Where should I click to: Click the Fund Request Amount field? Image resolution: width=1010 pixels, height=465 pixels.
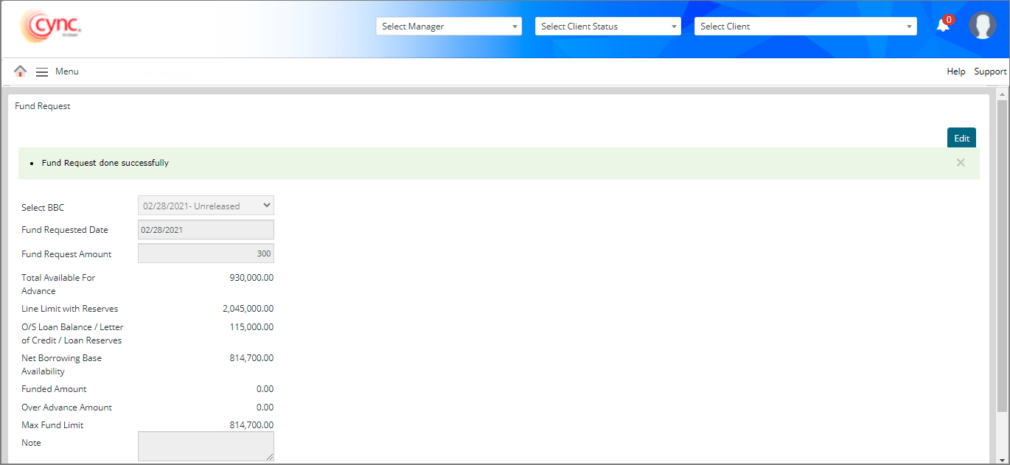(206, 254)
